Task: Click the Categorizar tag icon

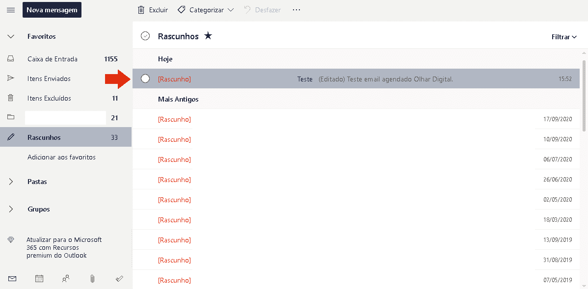Action: pyautogui.click(x=182, y=10)
